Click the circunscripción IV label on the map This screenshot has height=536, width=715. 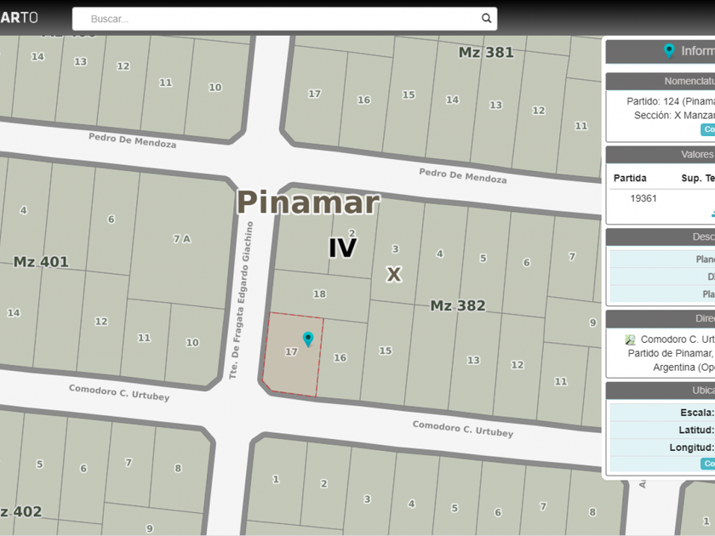[x=342, y=248]
